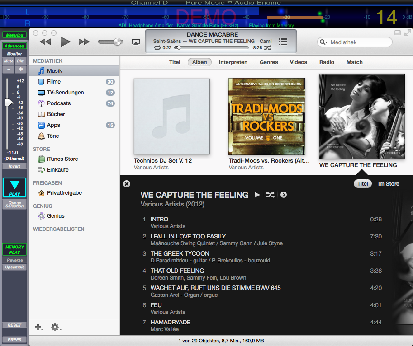The height and width of the screenshot is (346, 413).
Task: Toggle the Mute button in Monitor panel
Action: [9, 61]
